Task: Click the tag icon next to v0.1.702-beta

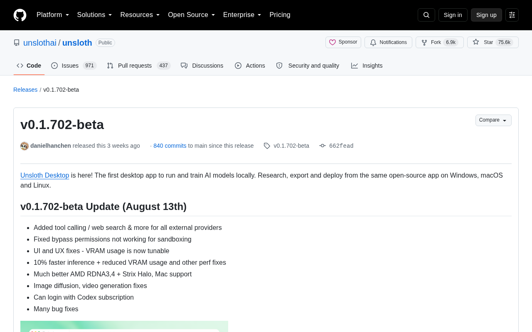Action: click(267, 146)
